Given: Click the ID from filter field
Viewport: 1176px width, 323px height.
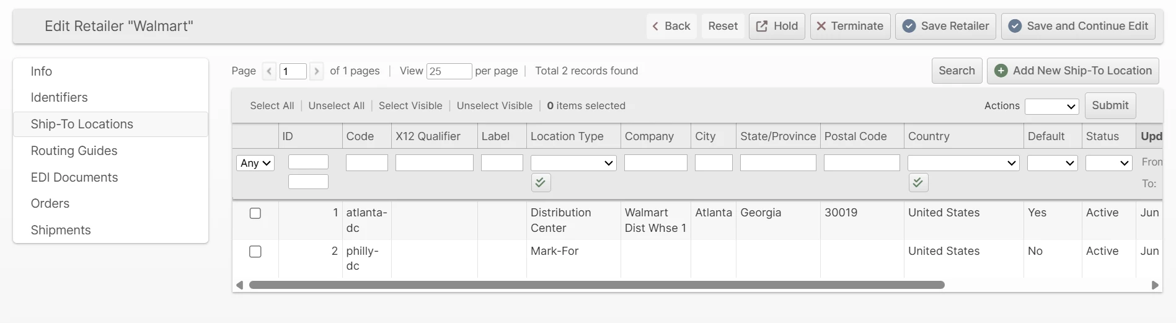Looking at the screenshot, I should [x=308, y=162].
